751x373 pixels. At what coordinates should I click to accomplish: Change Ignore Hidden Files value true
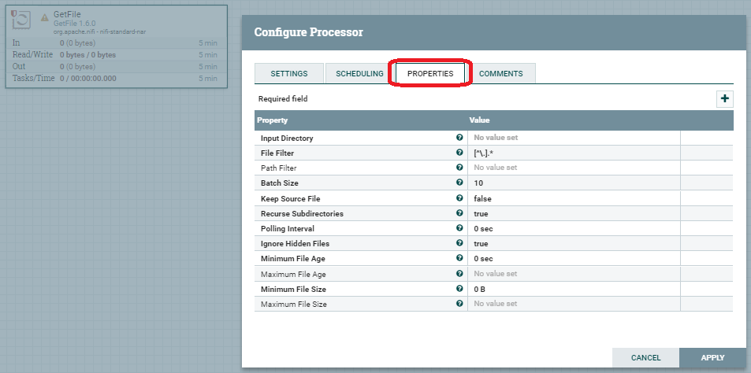pos(574,243)
